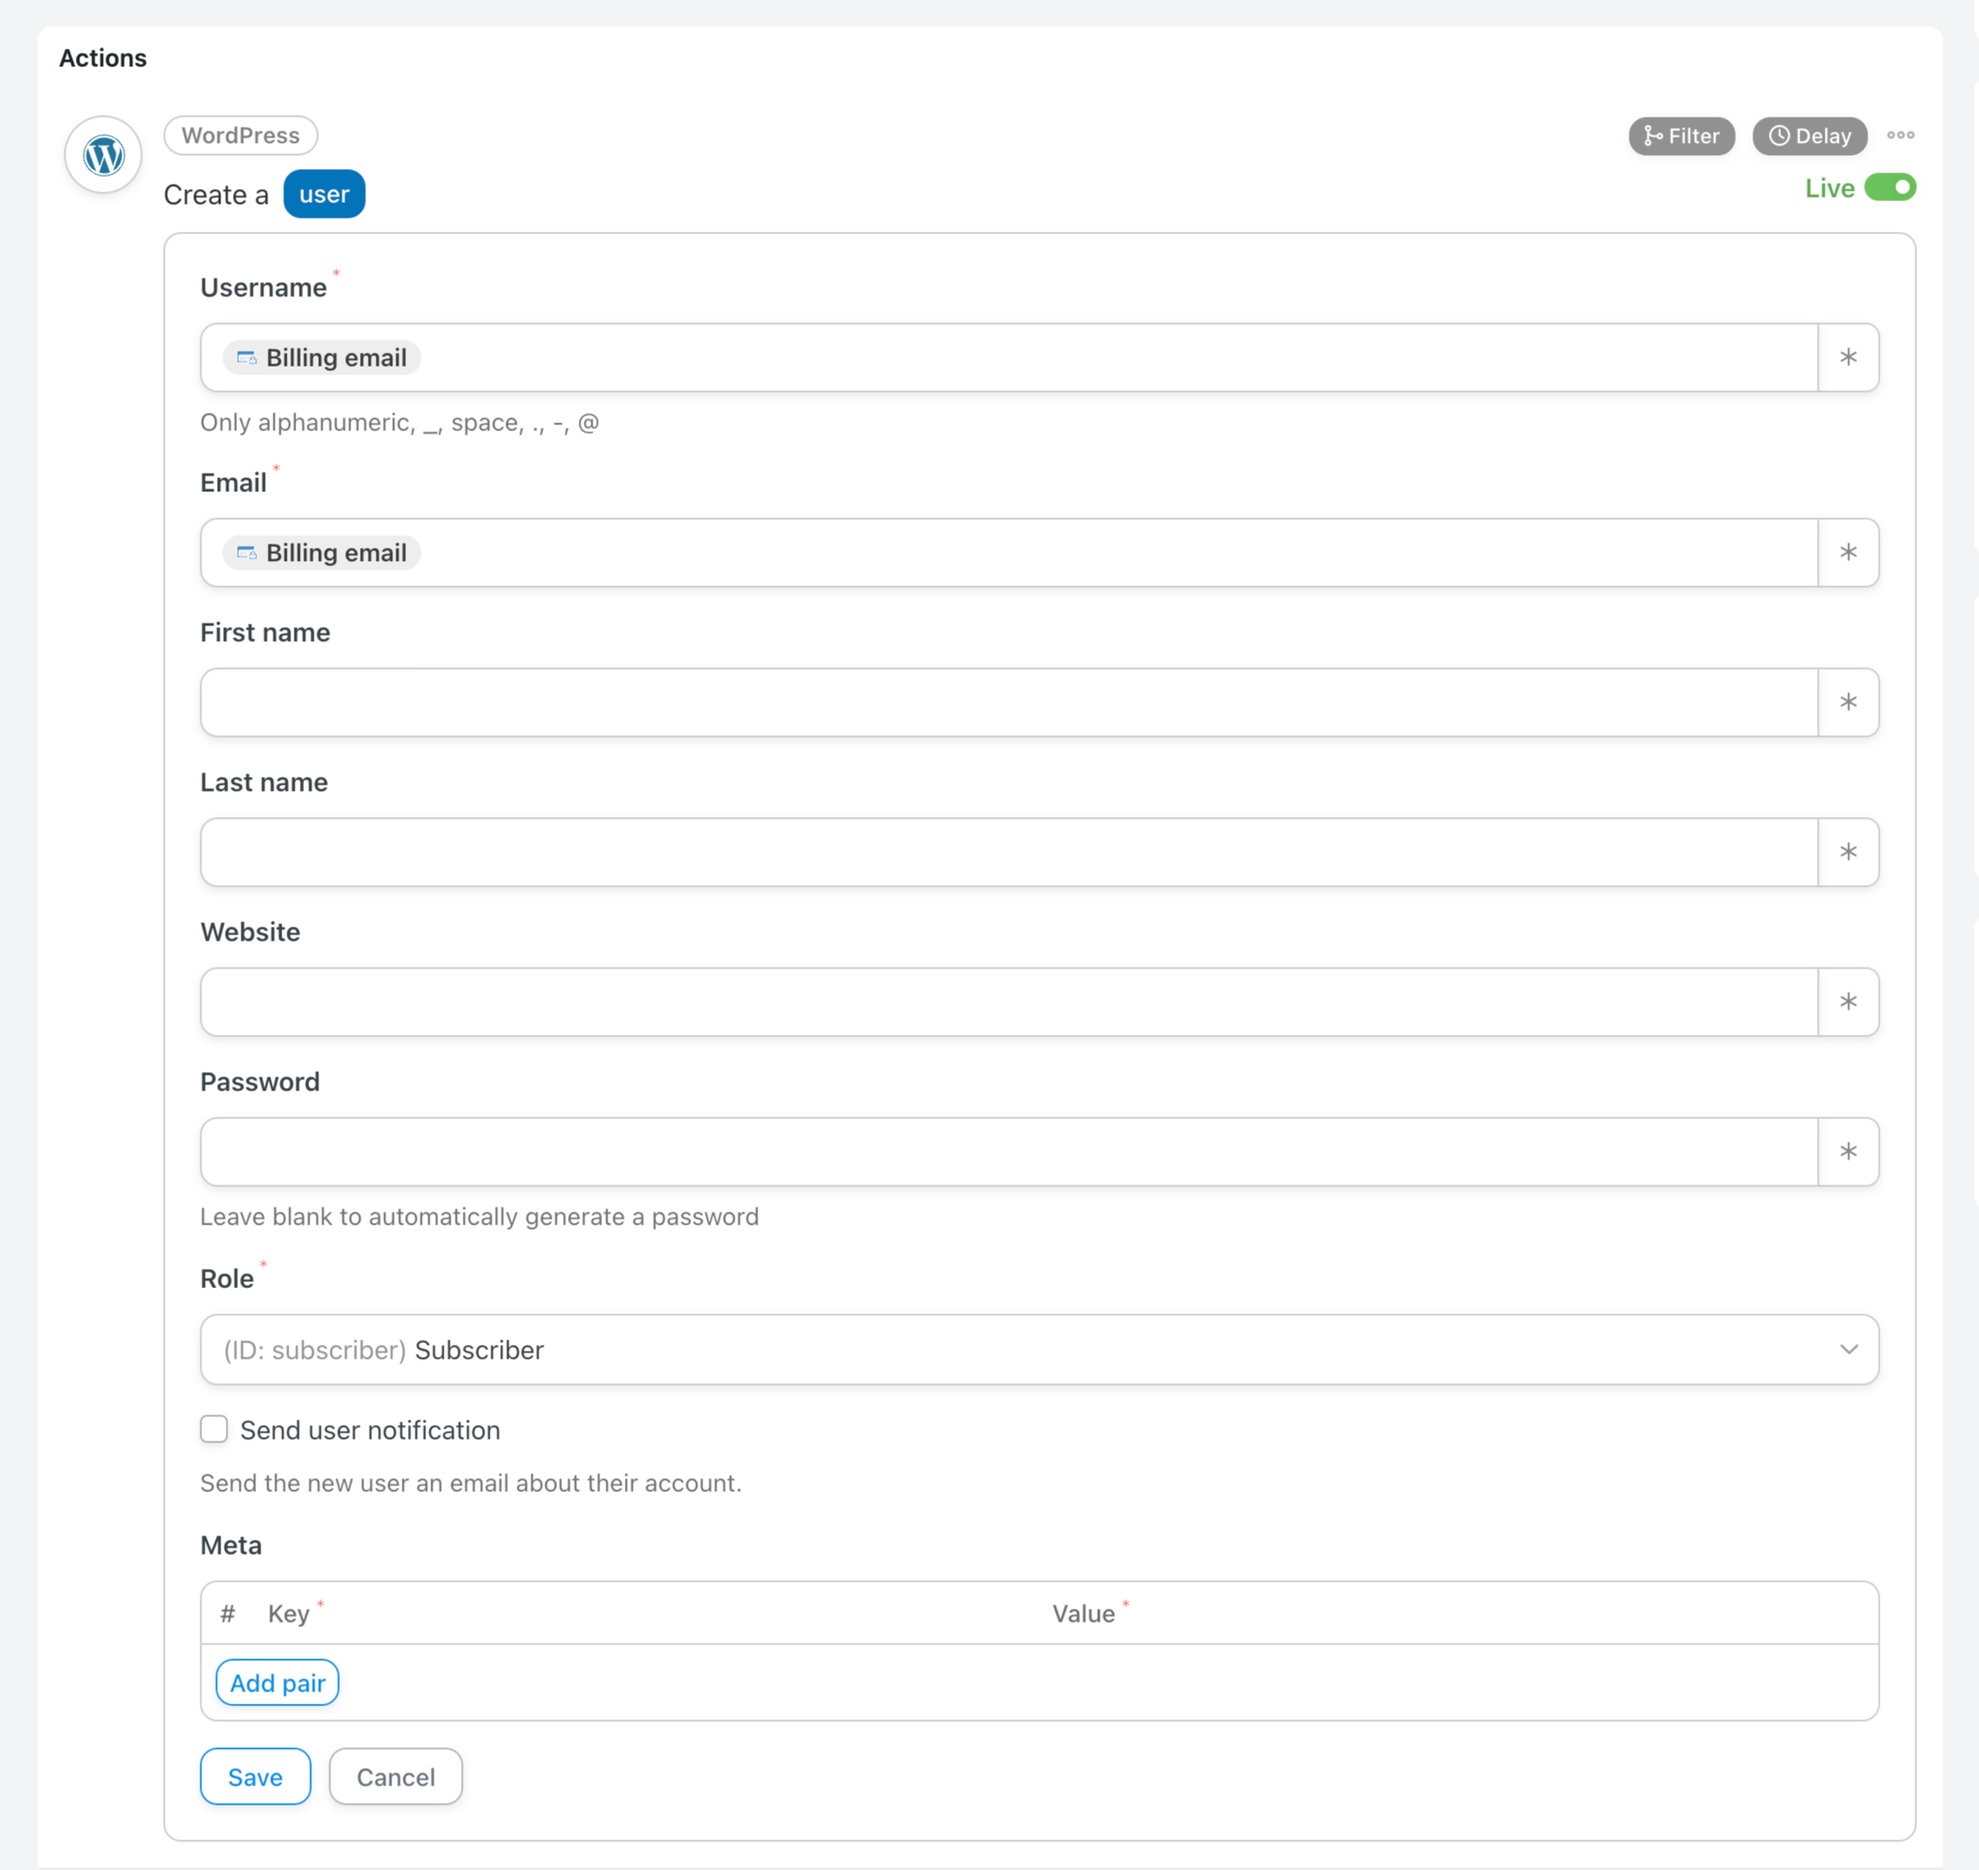Expand the Role dropdown

1040,1350
